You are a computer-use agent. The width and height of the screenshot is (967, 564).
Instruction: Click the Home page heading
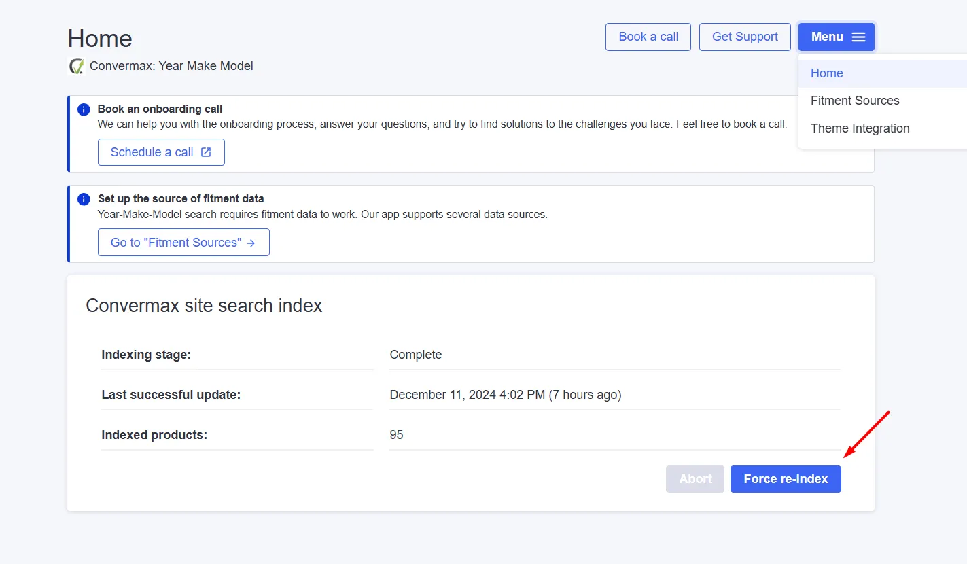coord(100,39)
